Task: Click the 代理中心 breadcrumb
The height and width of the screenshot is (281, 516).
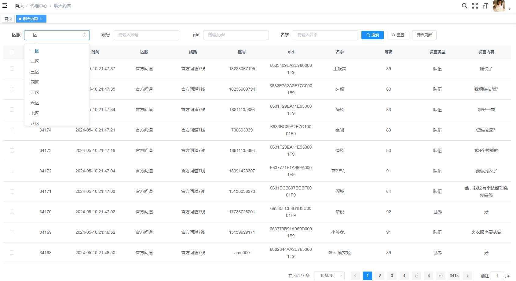Action: 38,6
